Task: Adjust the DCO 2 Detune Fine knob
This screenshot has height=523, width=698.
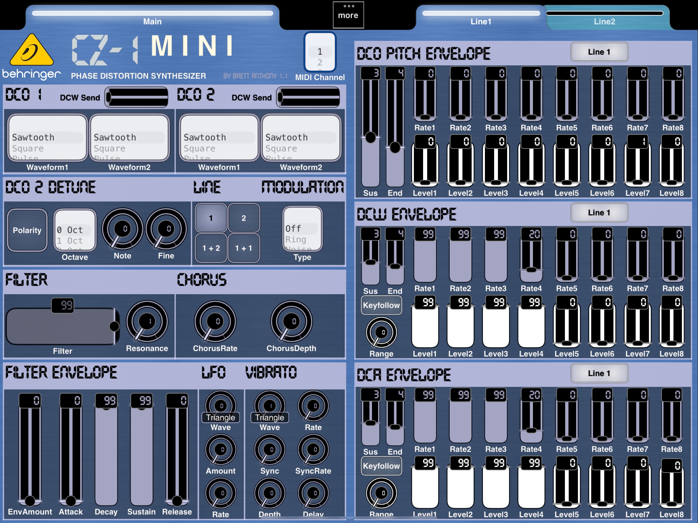Action: [166, 229]
